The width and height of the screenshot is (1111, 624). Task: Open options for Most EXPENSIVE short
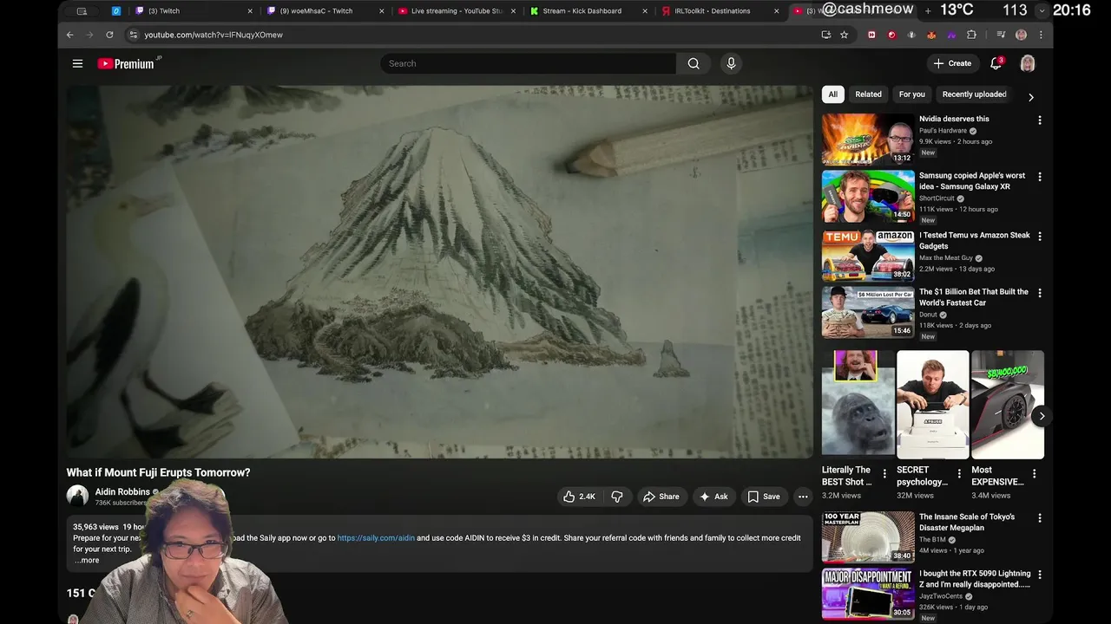(1034, 473)
